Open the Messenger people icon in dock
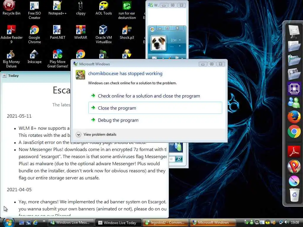The height and width of the screenshot is (227, 303). pos(294,102)
